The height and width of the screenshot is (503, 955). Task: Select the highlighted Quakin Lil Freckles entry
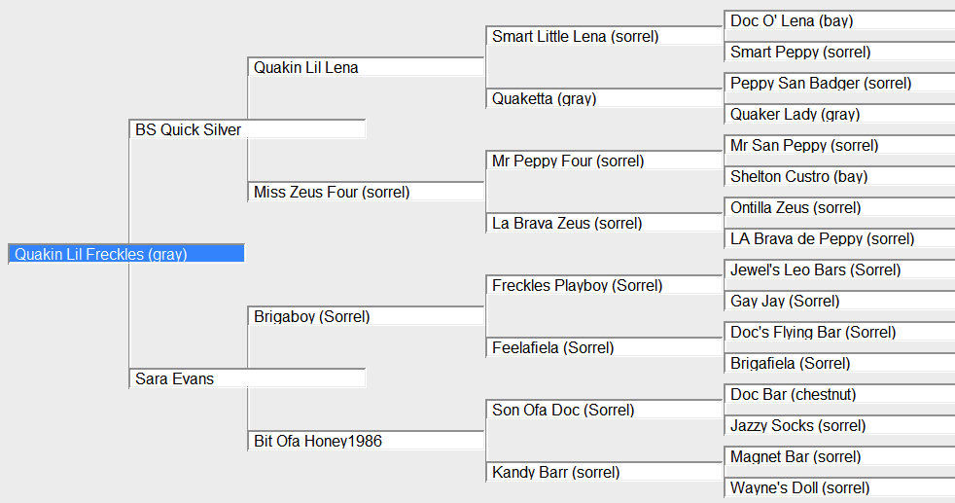pyautogui.click(x=126, y=254)
